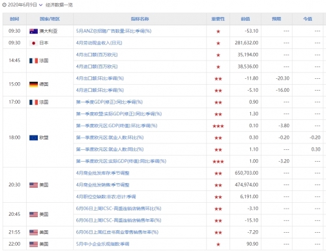Click the 今值 column header
The width and height of the screenshot is (326, 251).
pyautogui.click(x=308, y=19)
